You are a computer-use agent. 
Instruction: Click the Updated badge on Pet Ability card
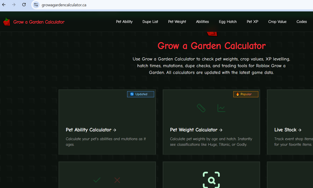tap(140, 94)
